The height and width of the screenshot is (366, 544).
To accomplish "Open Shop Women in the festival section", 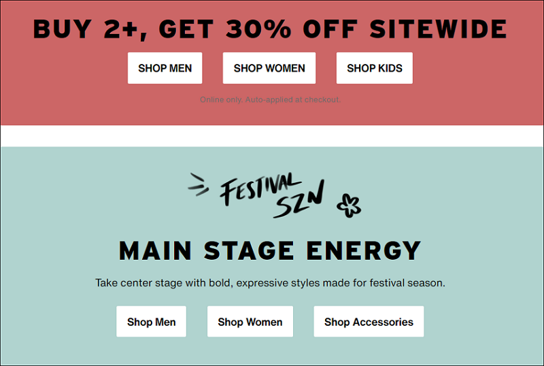I will click(x=250, y=322).
